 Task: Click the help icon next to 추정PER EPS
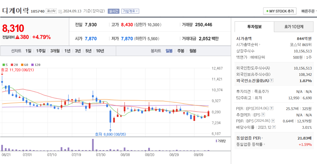pyautogui.click(x=263, y=115)
